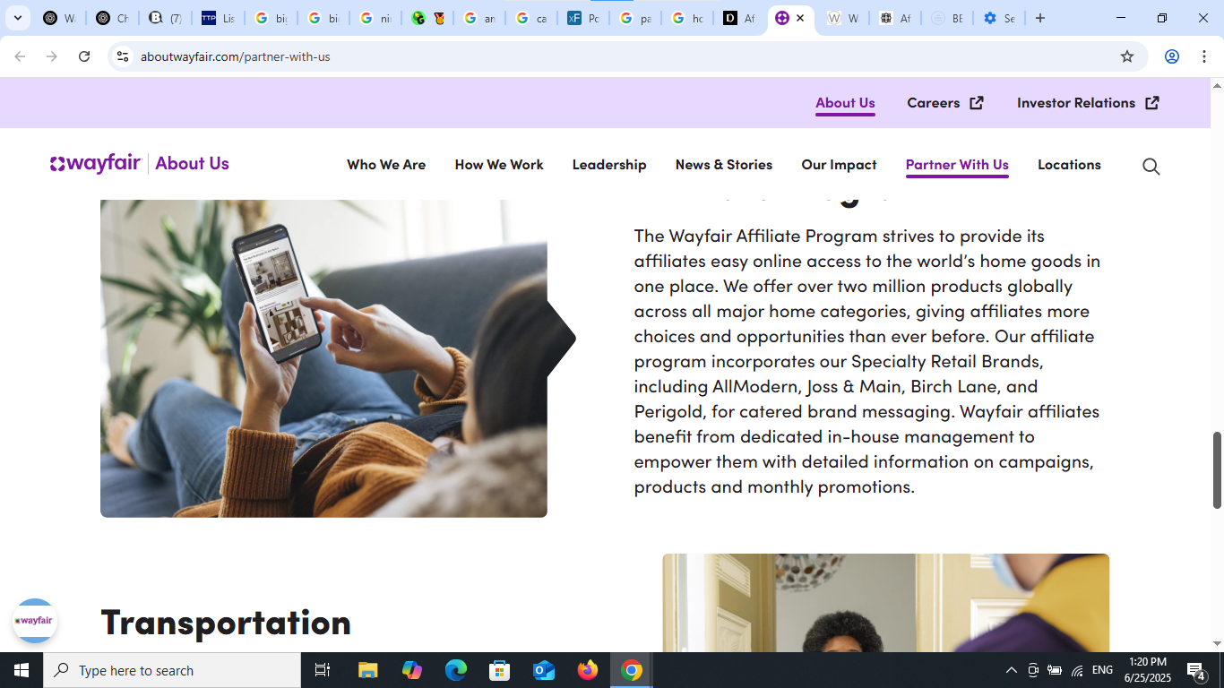Bookmark this page with the star icon

pos(1127,56)
